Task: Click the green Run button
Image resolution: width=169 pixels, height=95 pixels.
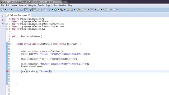Action: pos(55,10)
